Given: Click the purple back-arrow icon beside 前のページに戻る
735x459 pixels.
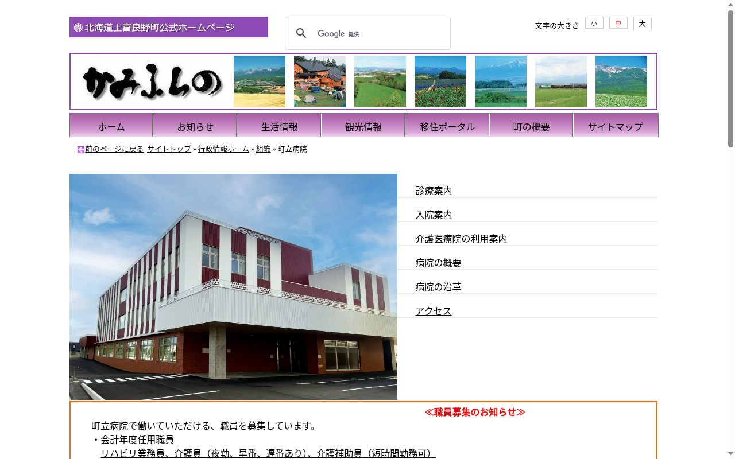Looking at the screenshot, I should tap(81, 150).
